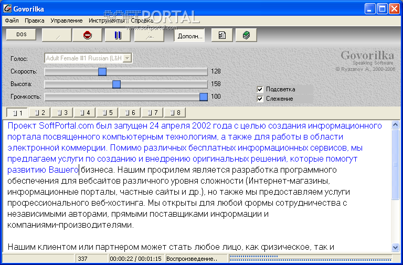Switch to document tab 3
The image size is (403, 265).
click(62, 113)
